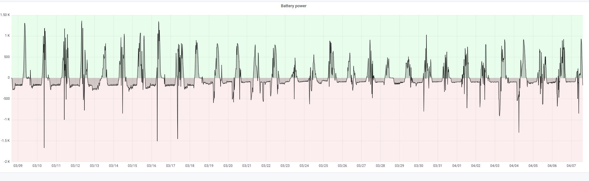Click the 1.50 K y-axis label

pyautogui.click(x=5, y=15)
